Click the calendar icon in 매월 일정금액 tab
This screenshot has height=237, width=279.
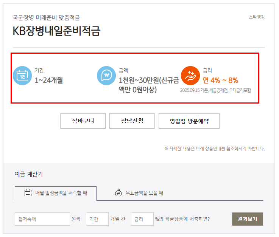pos(28,192)
